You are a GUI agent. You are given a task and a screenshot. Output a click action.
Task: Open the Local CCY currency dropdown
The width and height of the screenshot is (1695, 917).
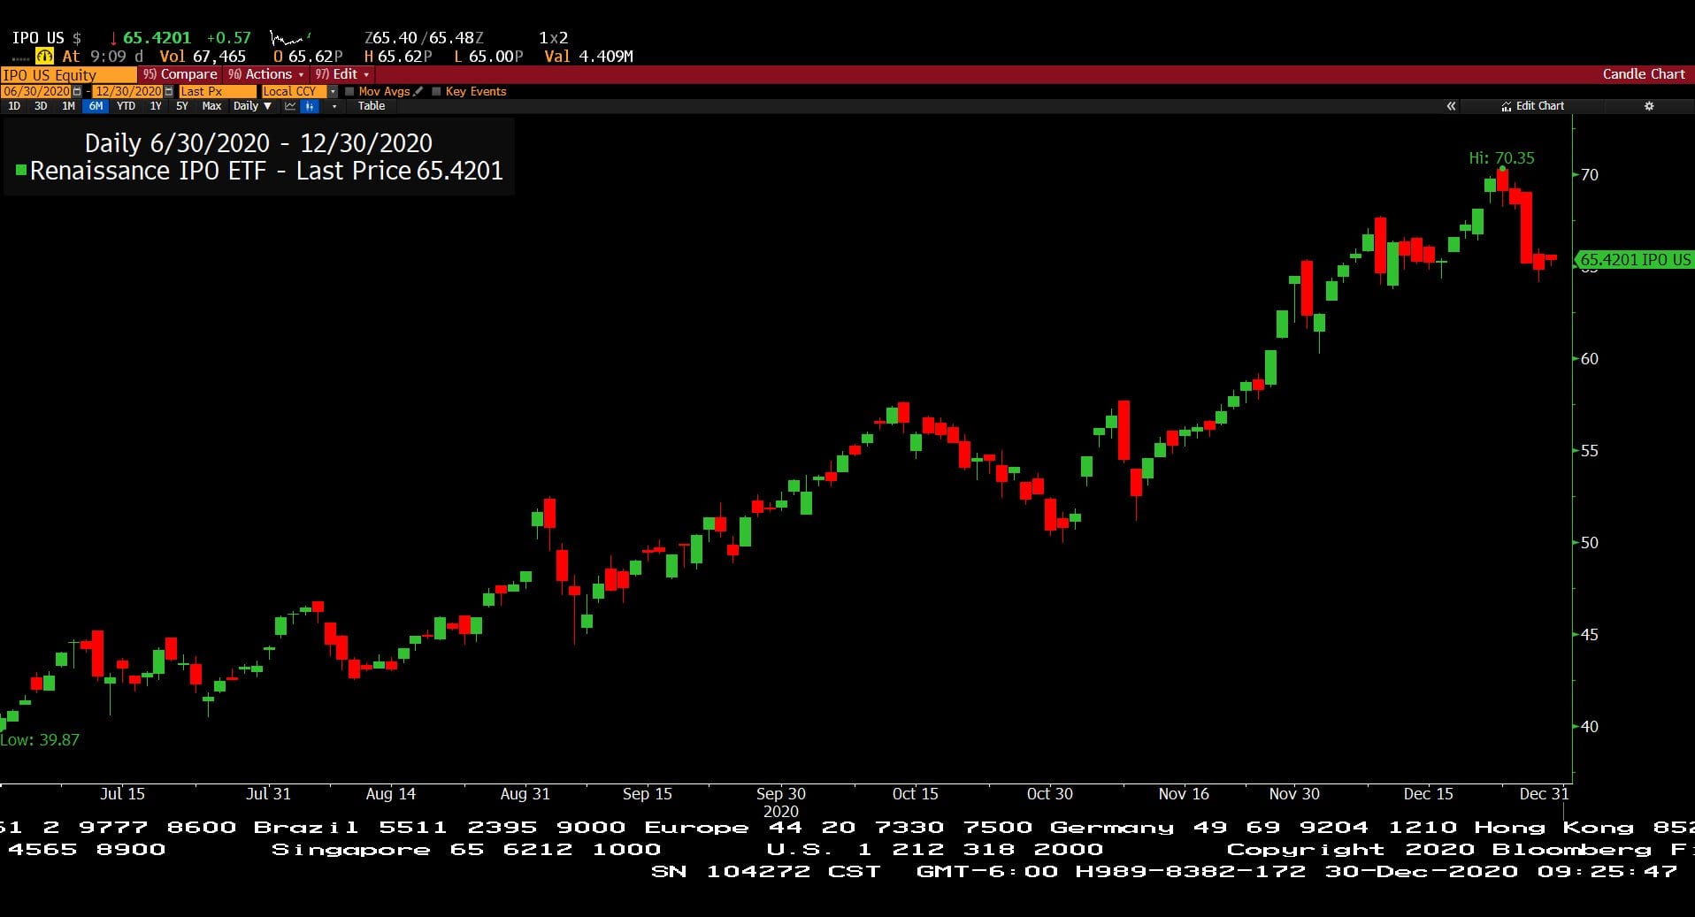tap(333, 92)
